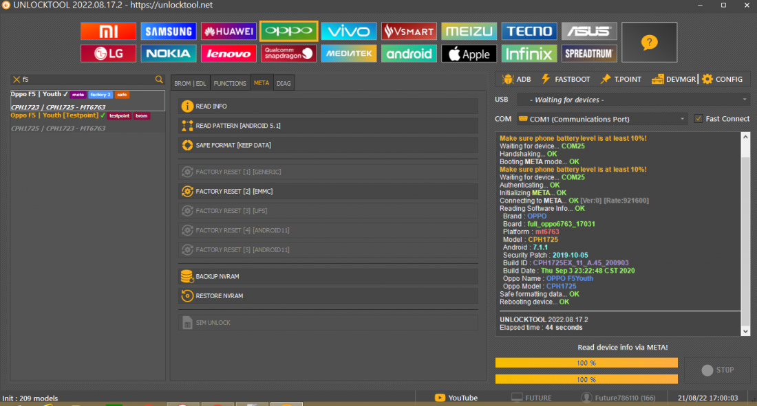
Task: Select the MediaTek platform logo
Action: pos(349,54)
